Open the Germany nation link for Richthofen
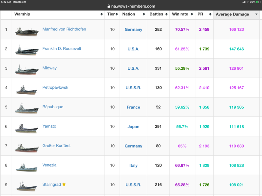The width and height of the screenshot is (262, 196). click(133, 29)
